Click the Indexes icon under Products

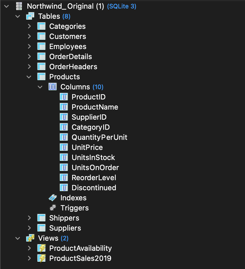(x=53, y=198)
